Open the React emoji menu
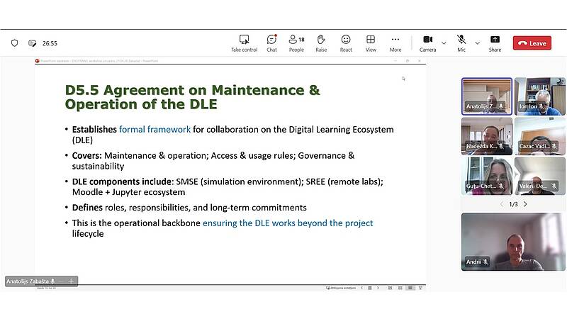 tap(346, 40)
